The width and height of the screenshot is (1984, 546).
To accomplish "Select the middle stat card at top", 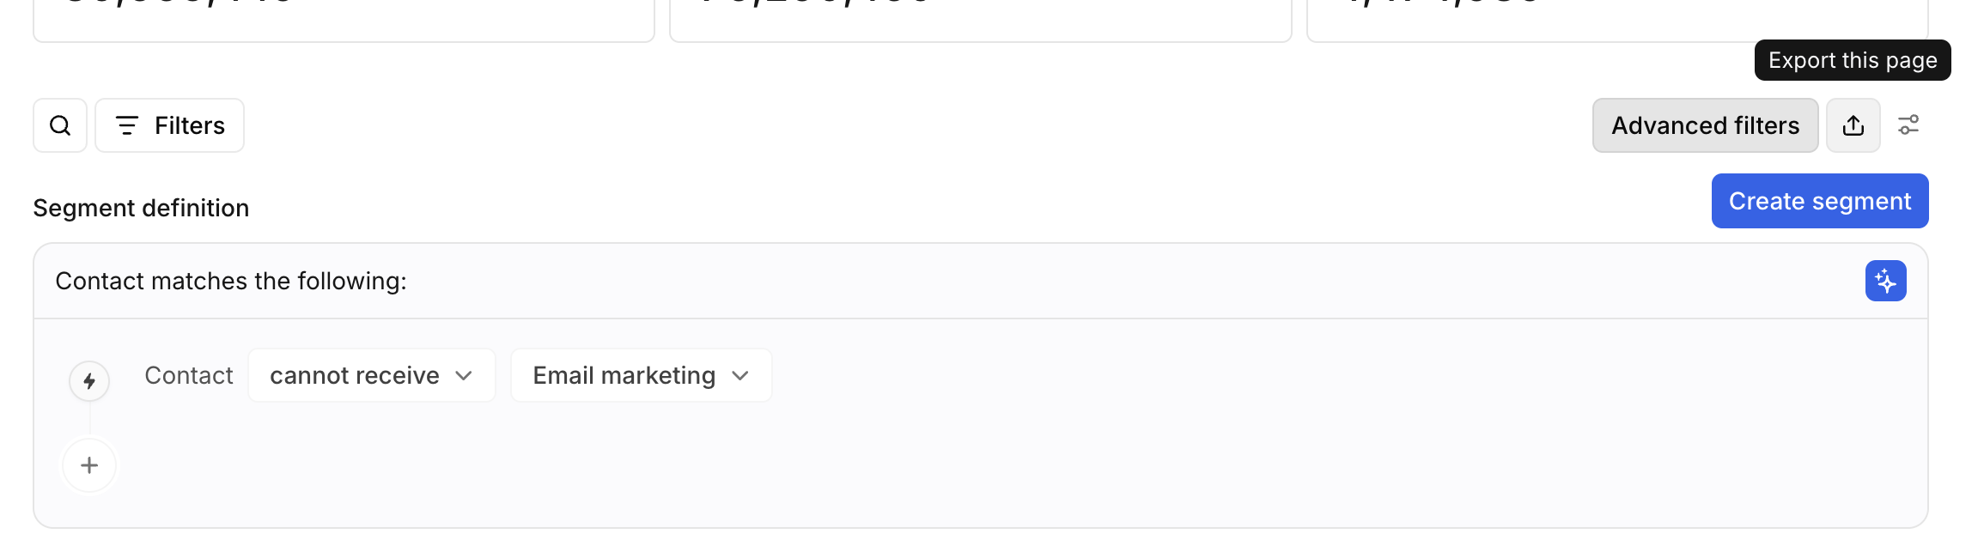I will 980,19.
